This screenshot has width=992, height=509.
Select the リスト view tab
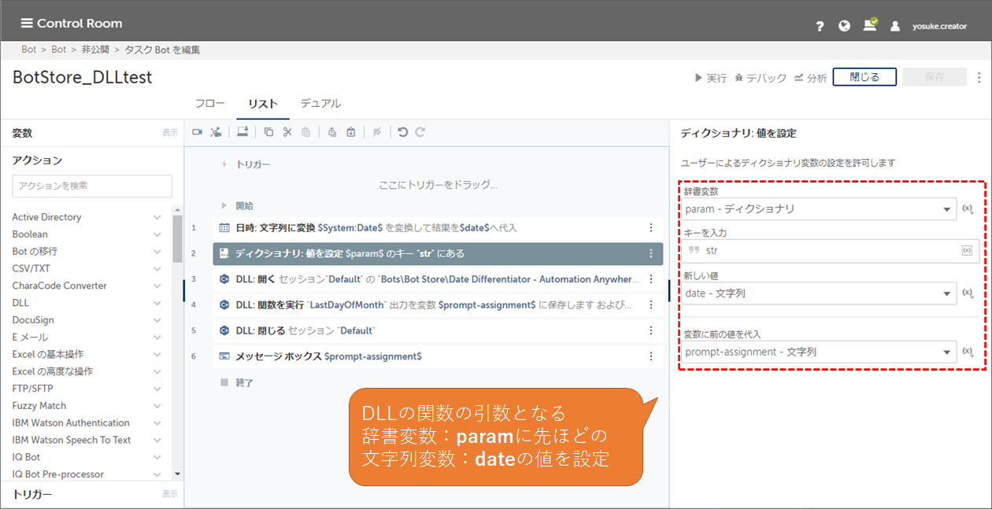(x=263, y=104)
